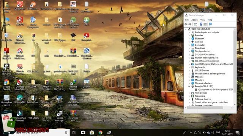Click the Forward arrow in Device Manager toolbar
This screenshot has height=136, width=243.
point(190,24)
